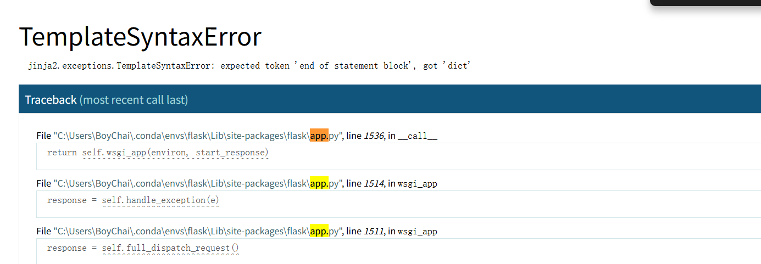Click the __call__ function name
The height and width of the screenshot is (264, 761).
point(418,136)
